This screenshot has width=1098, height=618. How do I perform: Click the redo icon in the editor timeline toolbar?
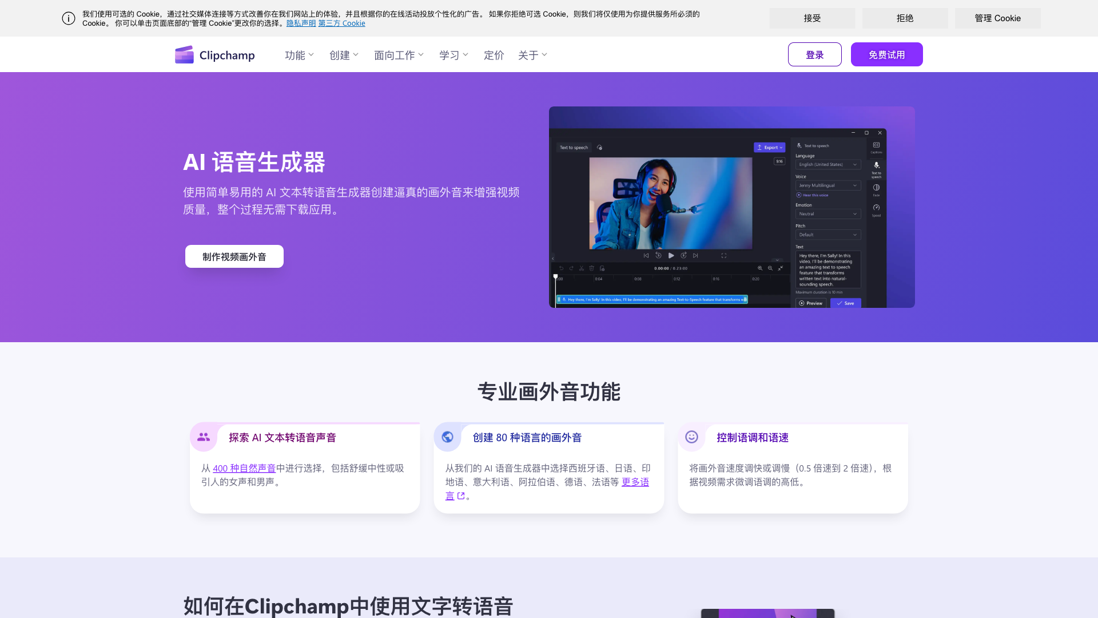(x=571, y=268)
